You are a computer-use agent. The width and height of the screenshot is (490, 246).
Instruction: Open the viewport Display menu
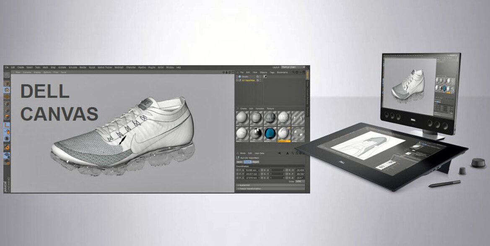(x=37, y=72)
